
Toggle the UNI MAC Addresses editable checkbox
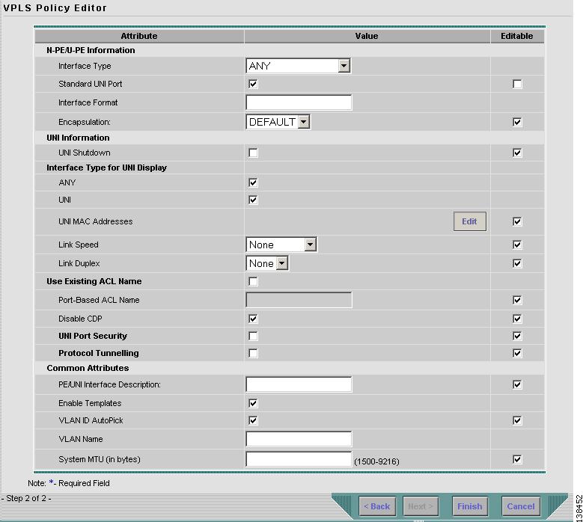pyautogui.click(x=517, y=221)
